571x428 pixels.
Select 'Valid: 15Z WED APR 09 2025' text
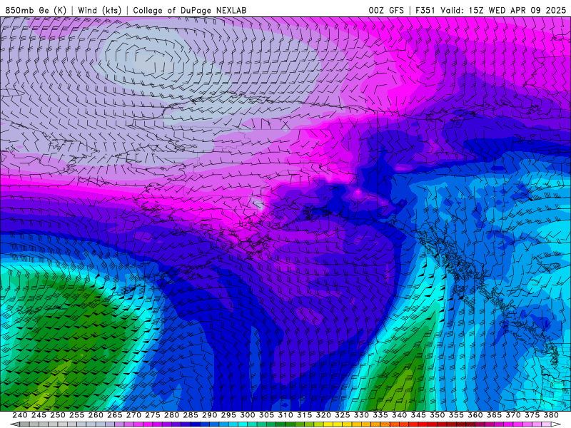[x=503, y=11]
